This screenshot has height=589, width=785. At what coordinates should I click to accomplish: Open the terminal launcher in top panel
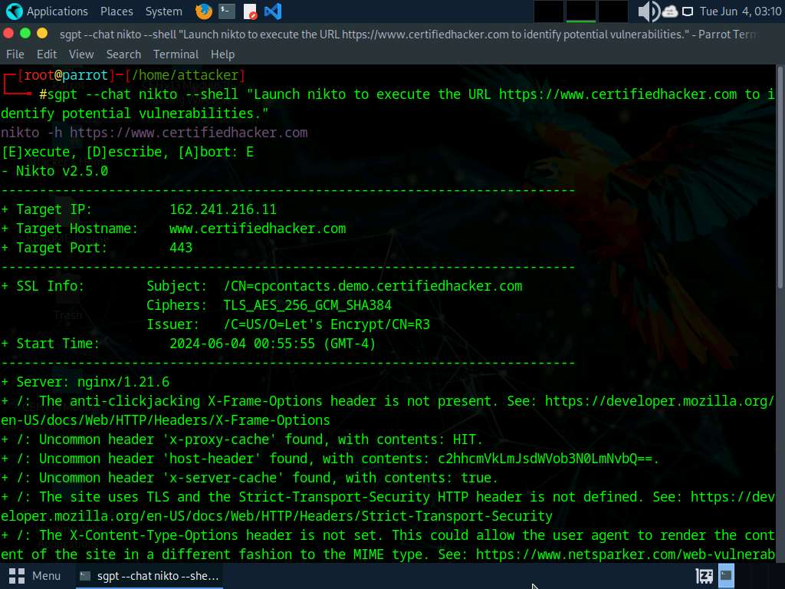[226, 12]
